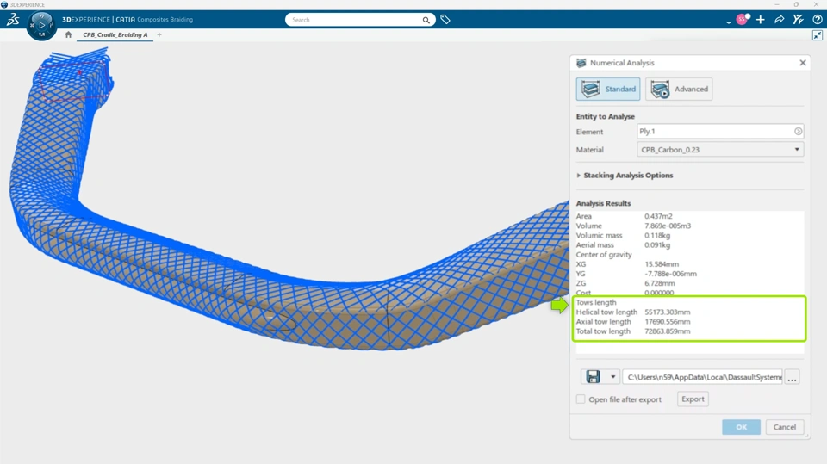Select YG value -7.788e-006mm
The width and height of the screenshot is (827, 464).
(x=670, y=274)
